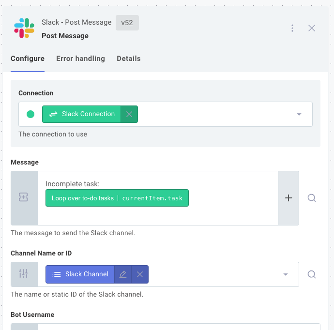This screenshot has height=330, width=334.
Task: Edit the Slack Channel with pencil icon
Action: (x=123, y=274)
